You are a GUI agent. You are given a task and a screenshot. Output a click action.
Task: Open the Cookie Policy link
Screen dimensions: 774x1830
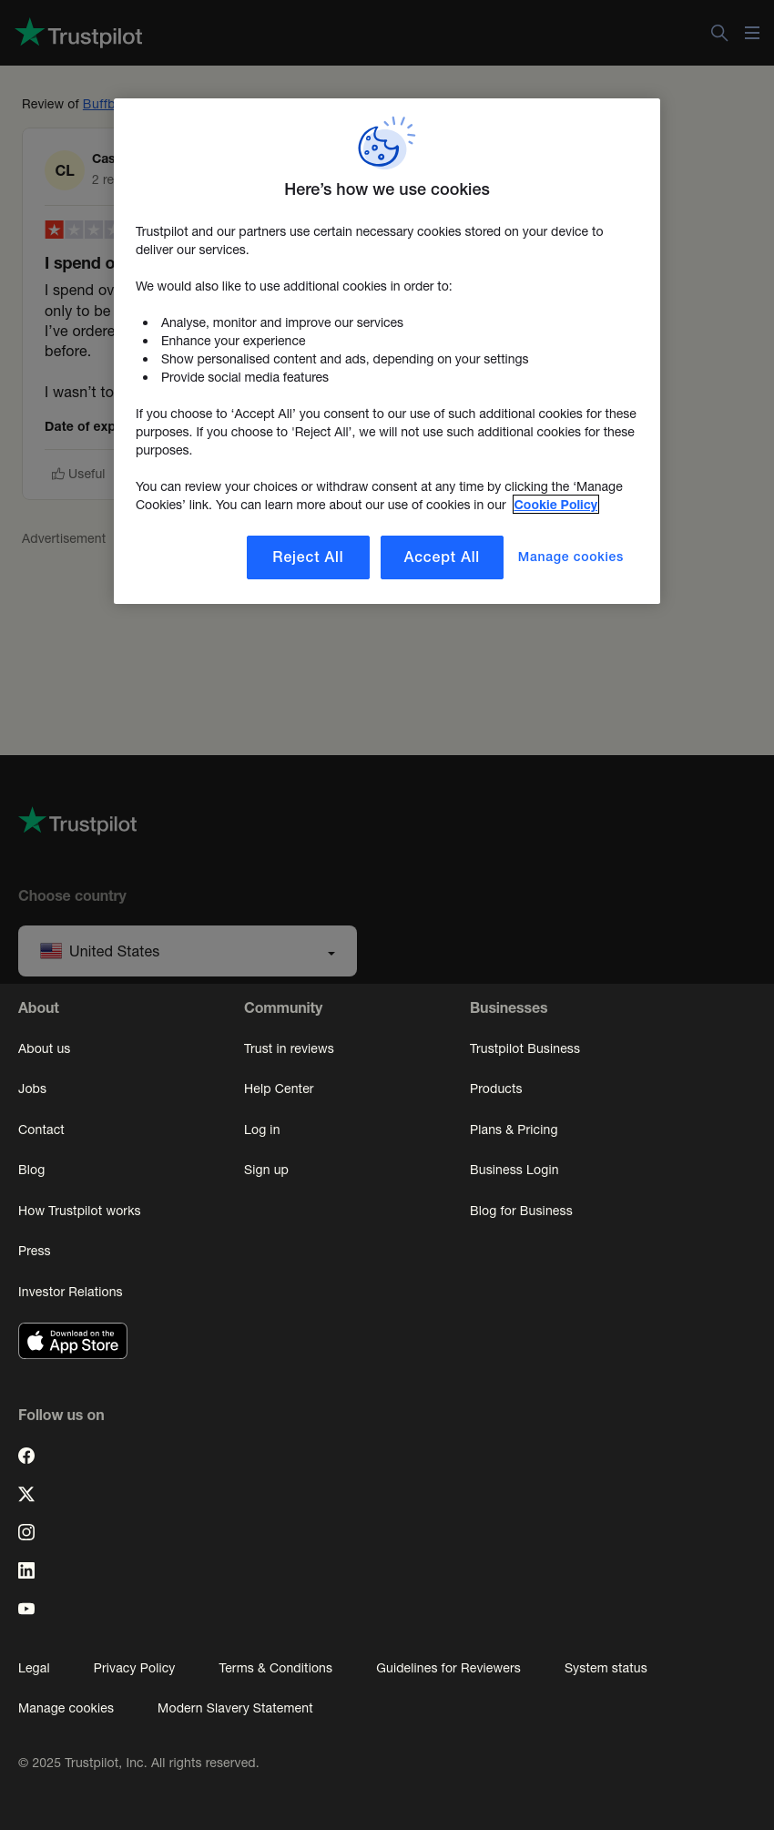click(555, 505)
